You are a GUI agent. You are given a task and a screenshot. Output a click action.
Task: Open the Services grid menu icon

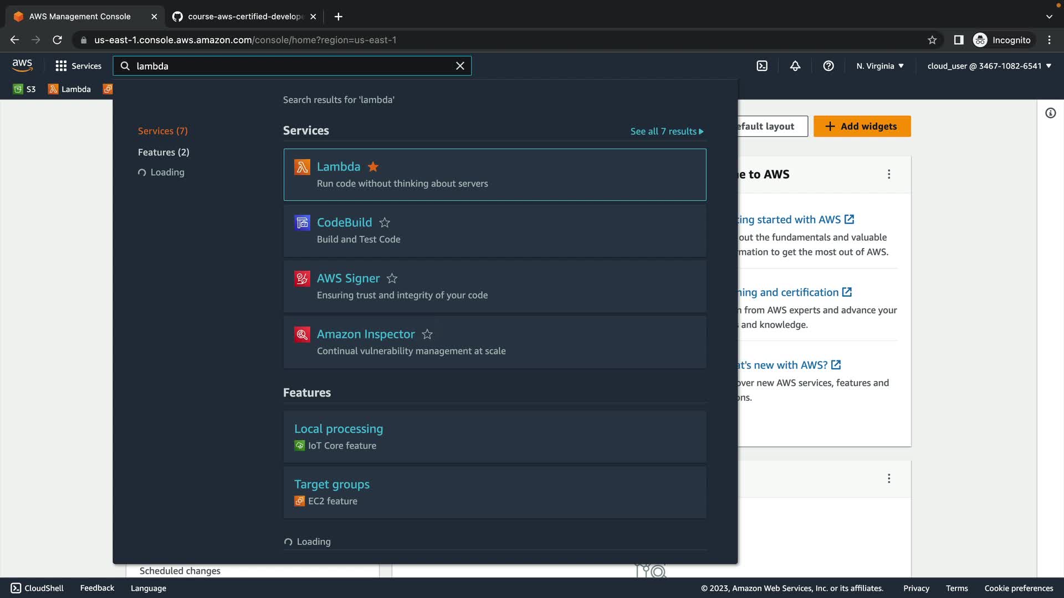pos(61,66)
